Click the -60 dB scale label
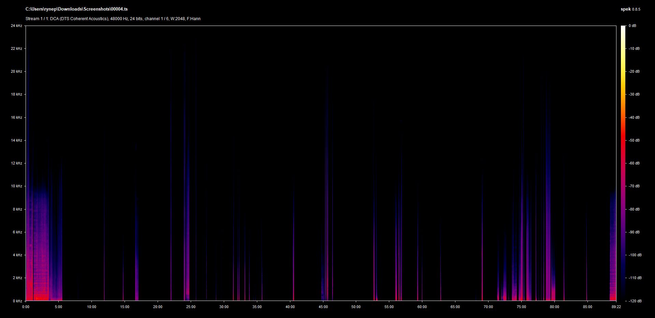The width and height of the screenshot is (655, 318). [634, 163]
